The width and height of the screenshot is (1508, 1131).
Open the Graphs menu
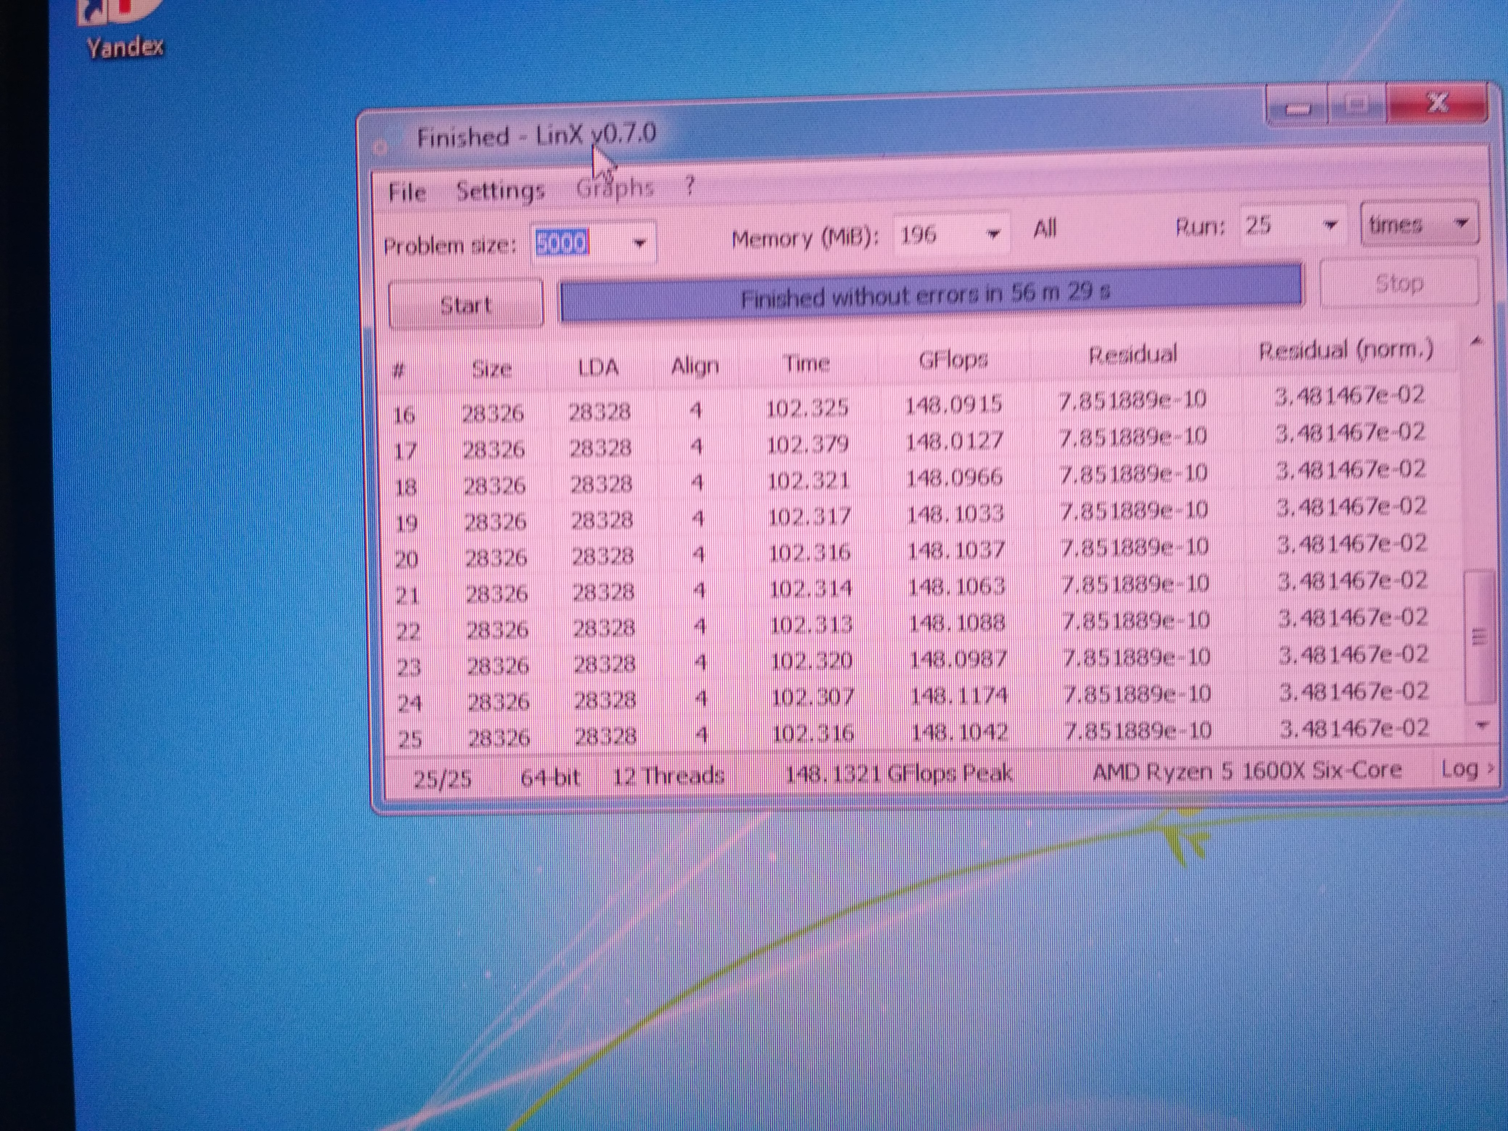(x=614, y=187)
